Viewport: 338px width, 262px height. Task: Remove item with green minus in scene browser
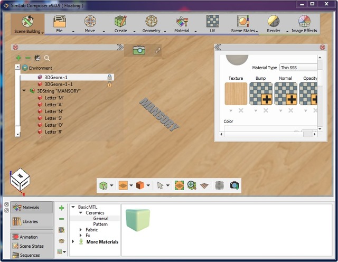click(28, 58)
